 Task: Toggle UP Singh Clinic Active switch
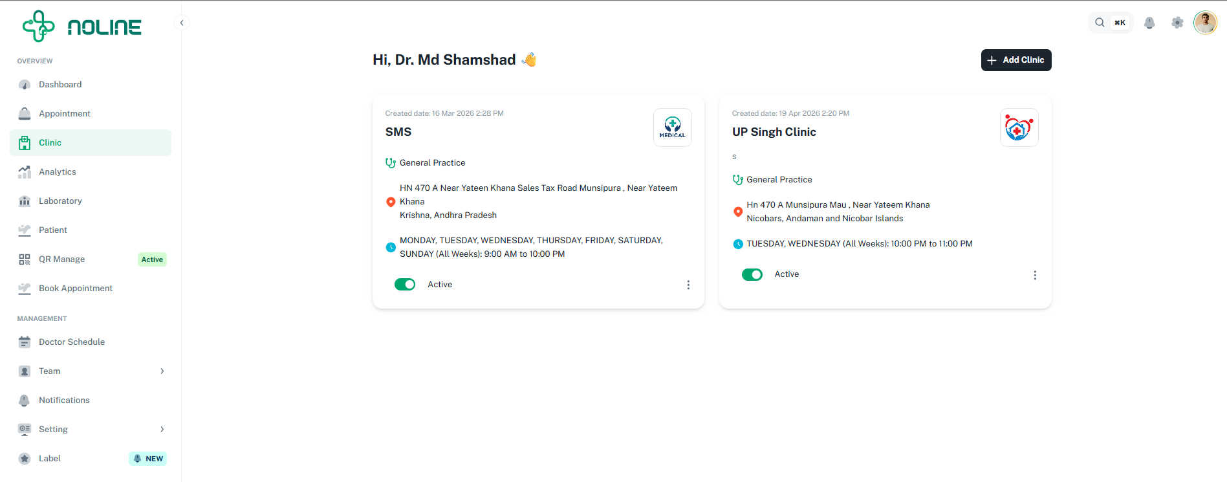752,274
